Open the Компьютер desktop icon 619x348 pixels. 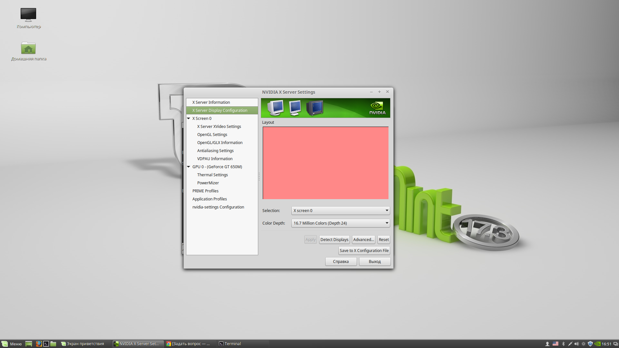28,18
